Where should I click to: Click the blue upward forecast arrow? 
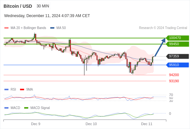160,47
